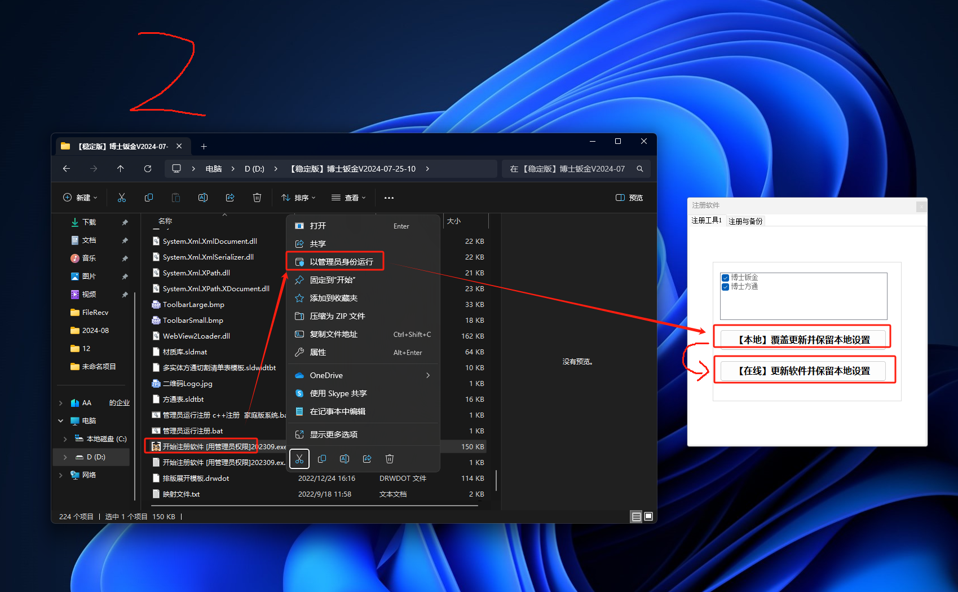
Task: Click the search magnifier icon in Explorer
Action: click(x=640, y=169)
